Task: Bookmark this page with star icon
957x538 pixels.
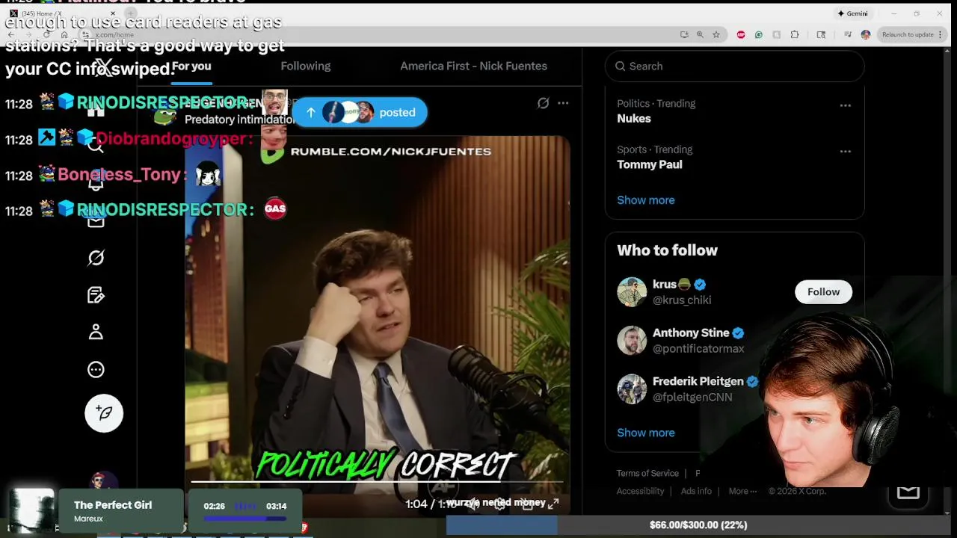Action: click(x=716, y=34)
